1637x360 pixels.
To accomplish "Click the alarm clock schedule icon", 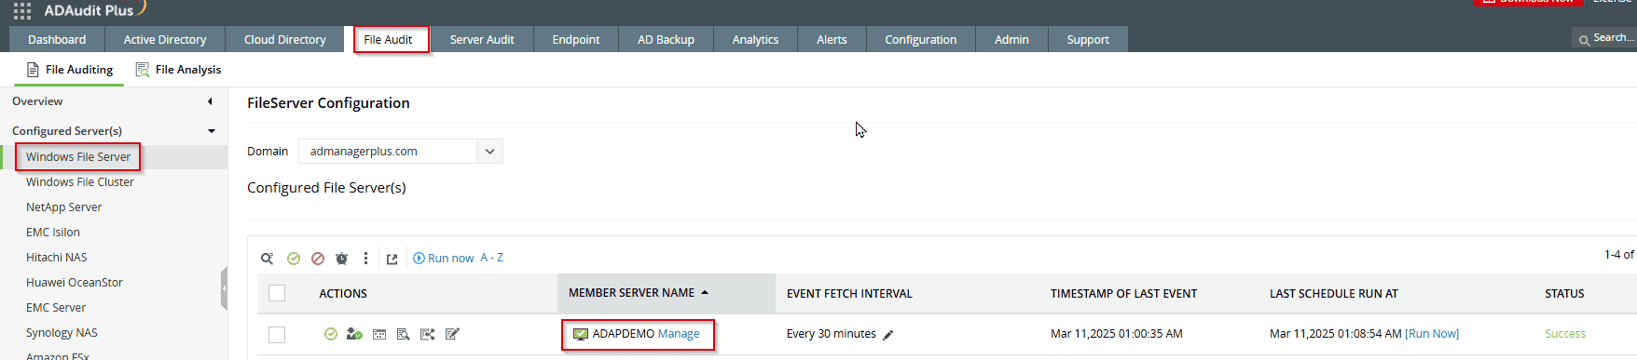I will point(342,259).
